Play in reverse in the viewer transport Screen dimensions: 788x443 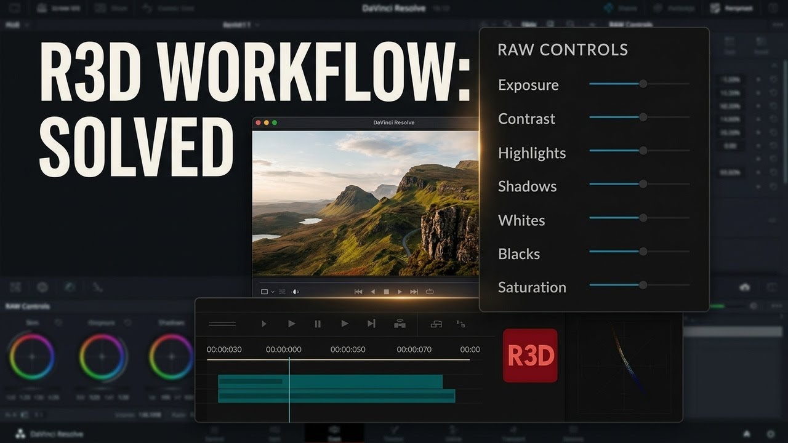(x=372, y=292)
